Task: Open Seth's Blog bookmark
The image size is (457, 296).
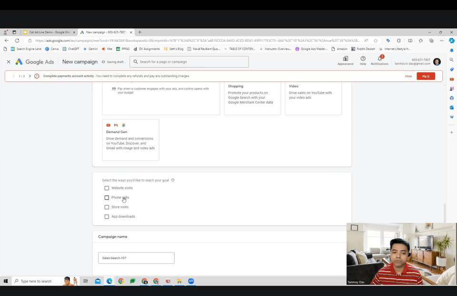Action: coord(173,49)
